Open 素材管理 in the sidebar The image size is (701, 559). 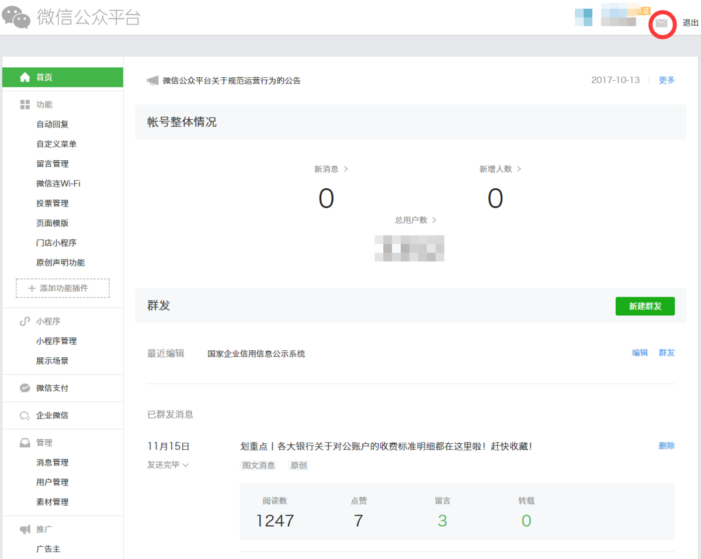tap(53, 502)
